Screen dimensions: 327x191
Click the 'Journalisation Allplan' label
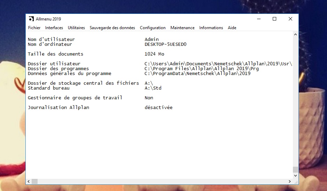tap(58, 107)
